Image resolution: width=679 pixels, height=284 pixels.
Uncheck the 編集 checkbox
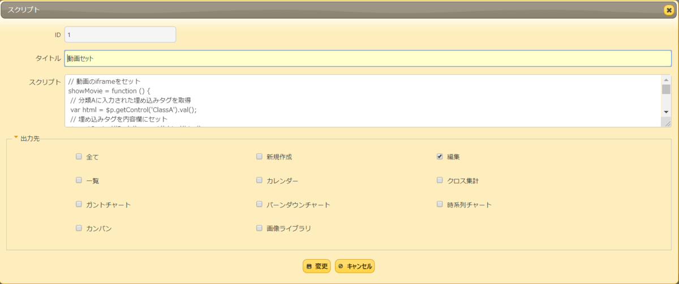440,156
